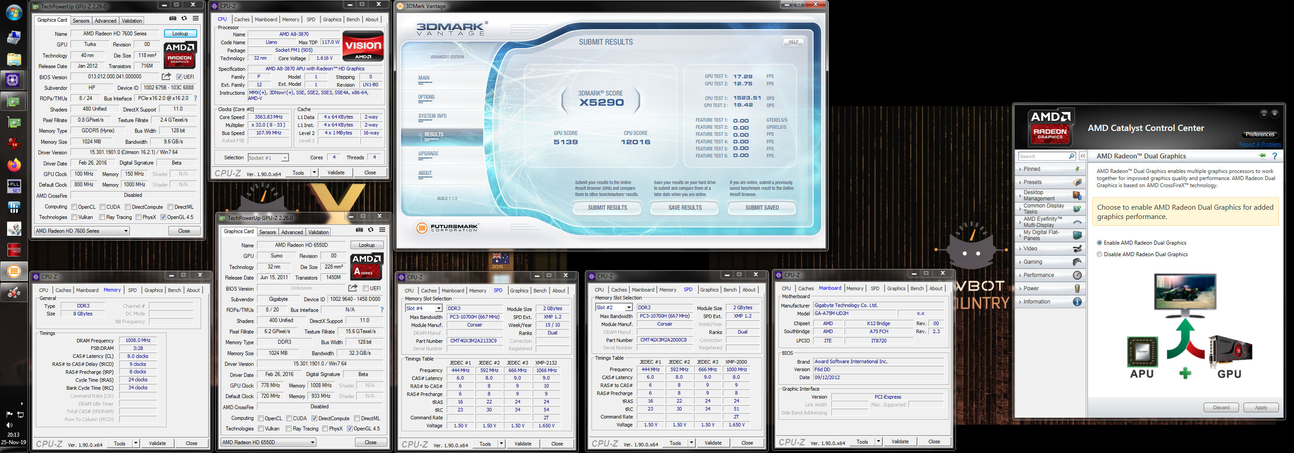Click Apply button in Catalyst Control Center
This screenshot has width=1294, height=453.
(1261, 407)
